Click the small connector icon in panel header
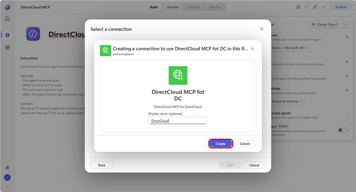356x192 pixels. [x=105, y=50]
